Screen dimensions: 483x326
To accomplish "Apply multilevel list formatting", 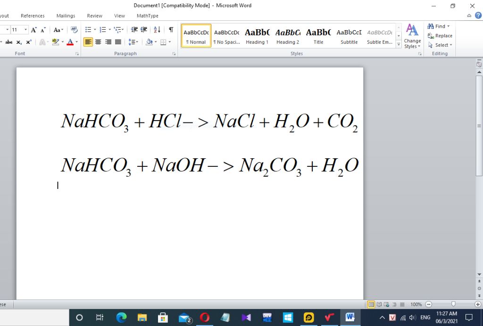I will [117, 30].
